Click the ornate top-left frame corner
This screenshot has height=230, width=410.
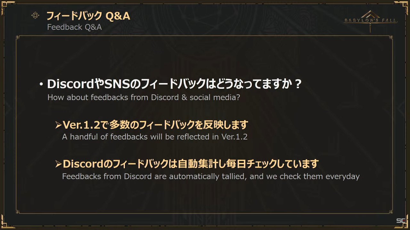click(7, 6)
